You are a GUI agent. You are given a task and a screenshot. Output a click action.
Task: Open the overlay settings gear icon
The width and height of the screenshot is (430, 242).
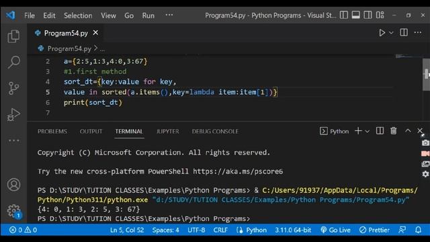point(425,174)
